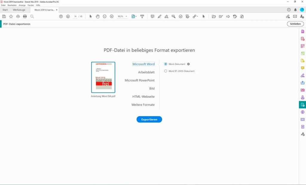
Task: Open the fill and sign sidebar tool
Action: pyautogui.click(x=302, y=75)
